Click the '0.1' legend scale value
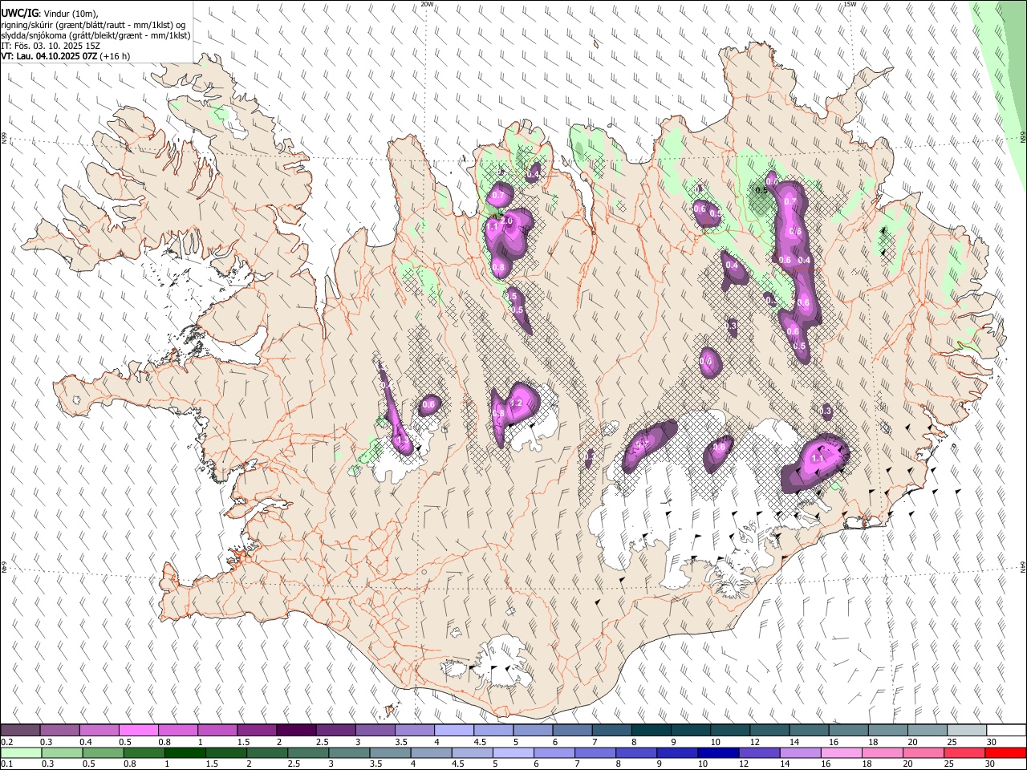The height and width of the screenshot is (770, 1027). 7,764
